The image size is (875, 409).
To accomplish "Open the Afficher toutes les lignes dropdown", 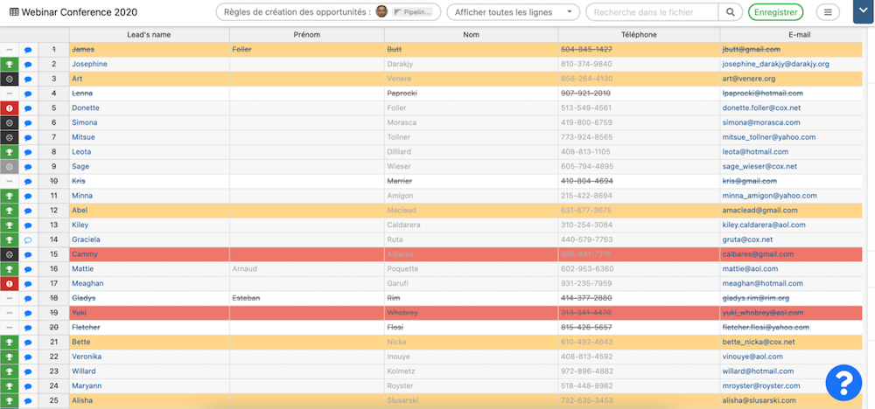I will coord(513,11).
